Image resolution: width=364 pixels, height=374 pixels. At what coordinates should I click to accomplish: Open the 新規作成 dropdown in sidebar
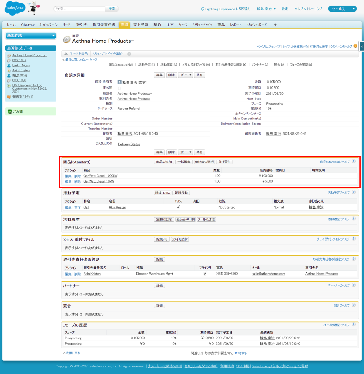click(x=31, y=36)
